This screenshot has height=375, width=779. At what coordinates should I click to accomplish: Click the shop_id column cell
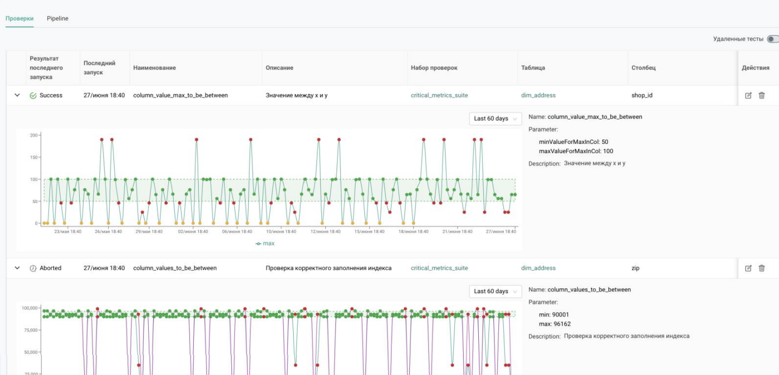pyautogui.click(x=642, y=96)
